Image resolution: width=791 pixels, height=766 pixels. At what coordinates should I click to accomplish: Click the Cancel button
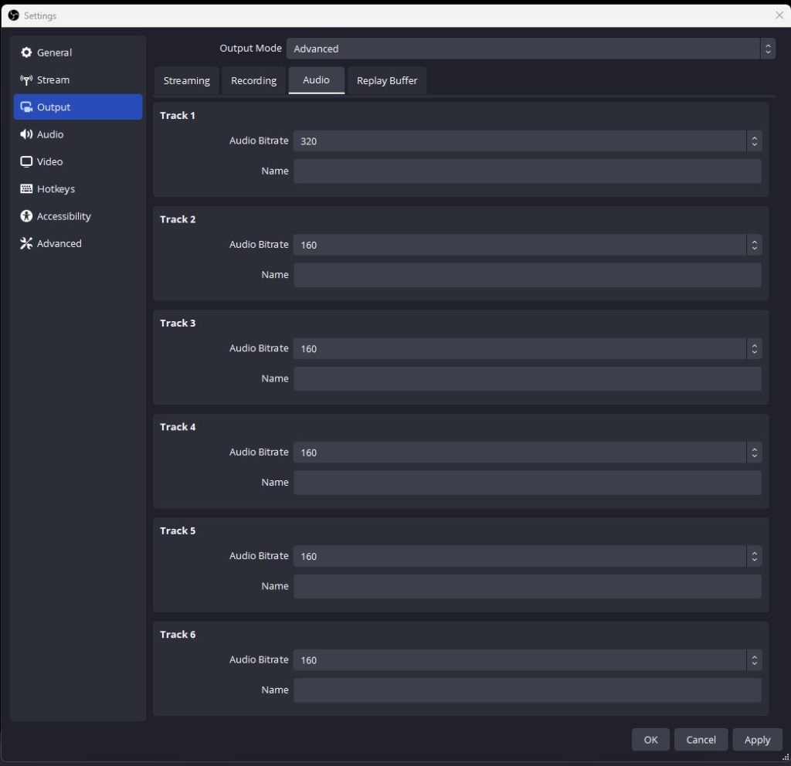[701, 740]
